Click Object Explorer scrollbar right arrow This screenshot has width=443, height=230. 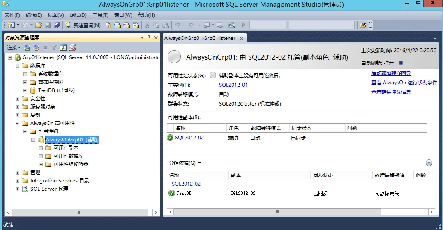click(x=156, y=212)
